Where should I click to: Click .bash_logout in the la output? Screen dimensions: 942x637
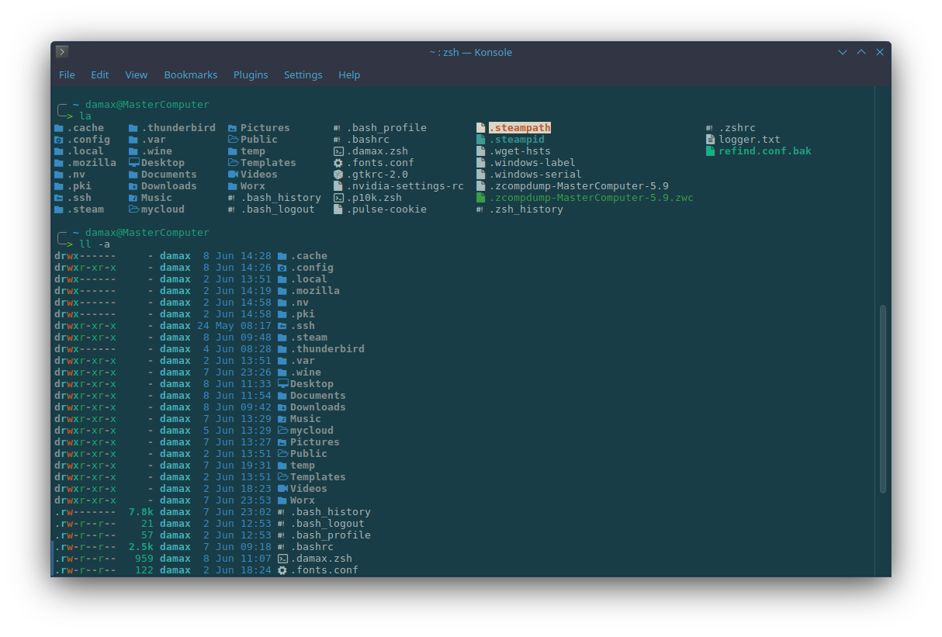click(x=278, y=209)
